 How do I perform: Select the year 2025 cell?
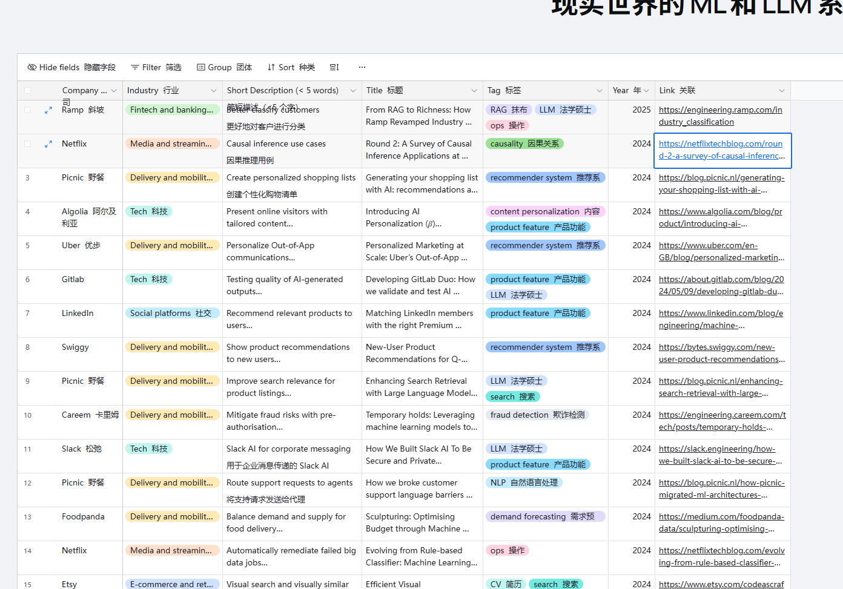pyautogui.click(x=630, y=117)
